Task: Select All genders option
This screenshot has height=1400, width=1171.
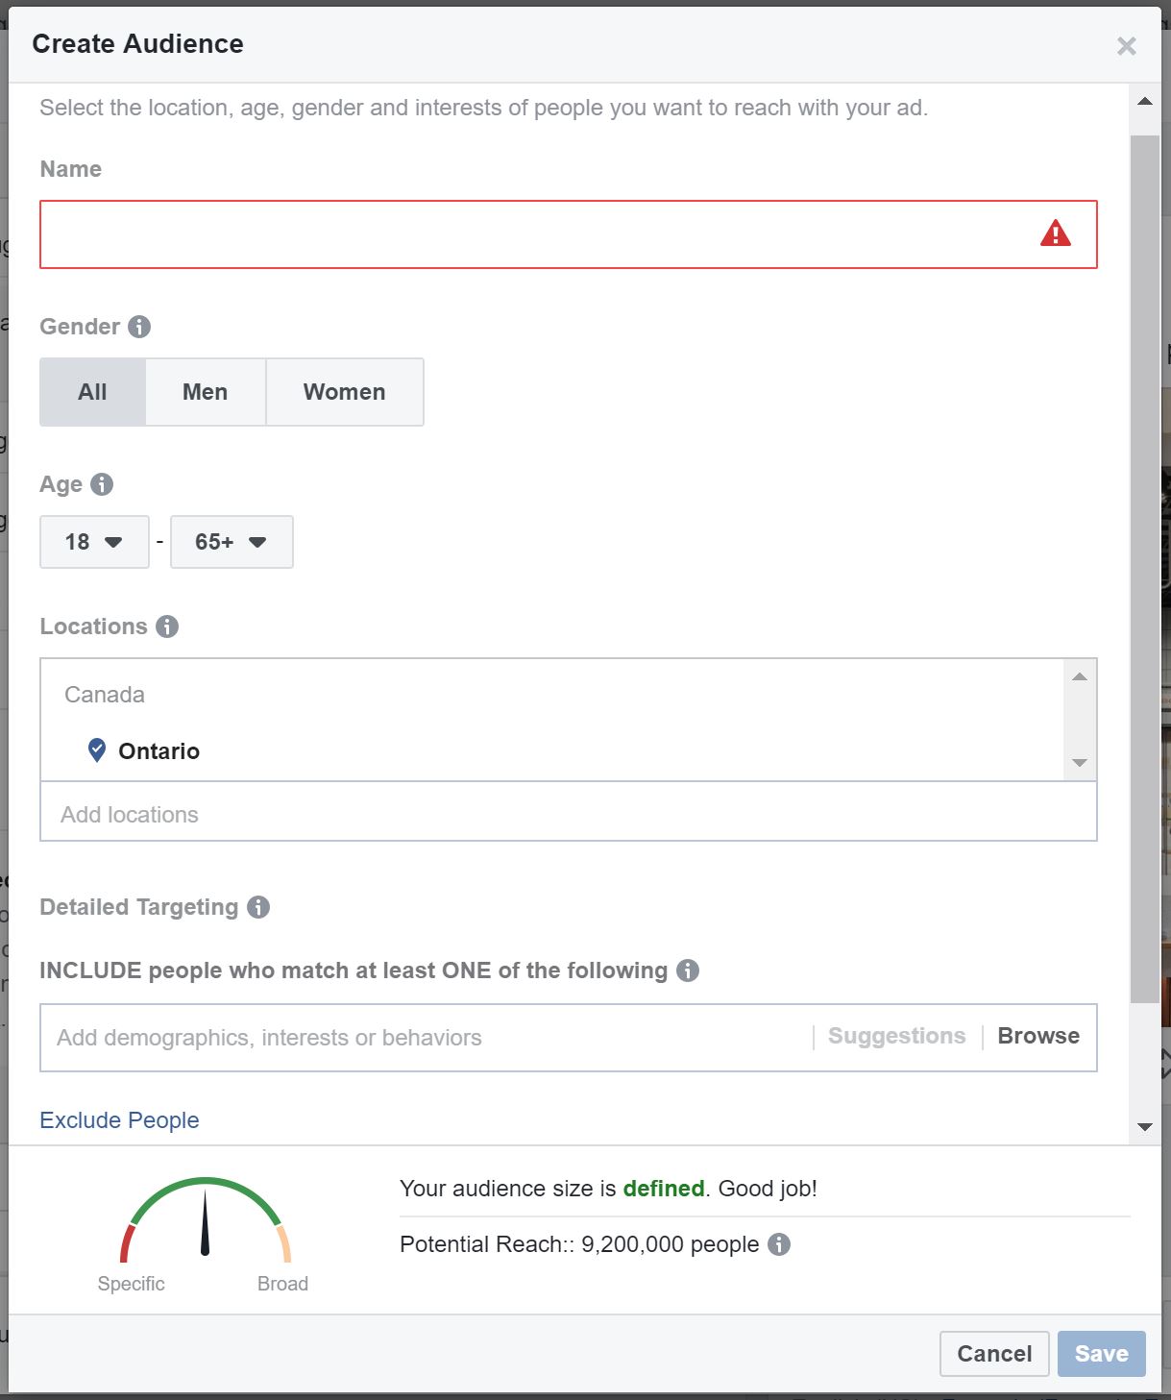Action: pos(92,392)
